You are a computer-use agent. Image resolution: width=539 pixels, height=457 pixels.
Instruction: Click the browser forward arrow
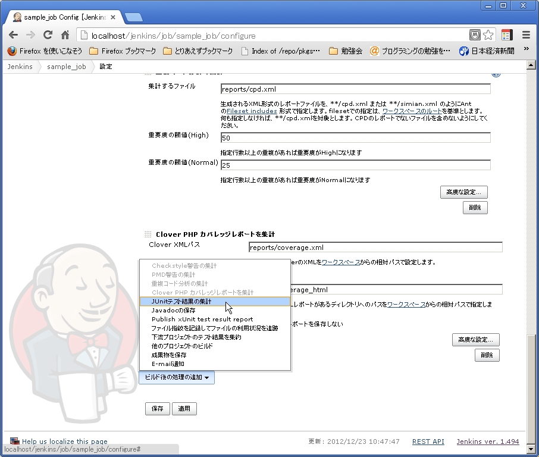[30, 35]
